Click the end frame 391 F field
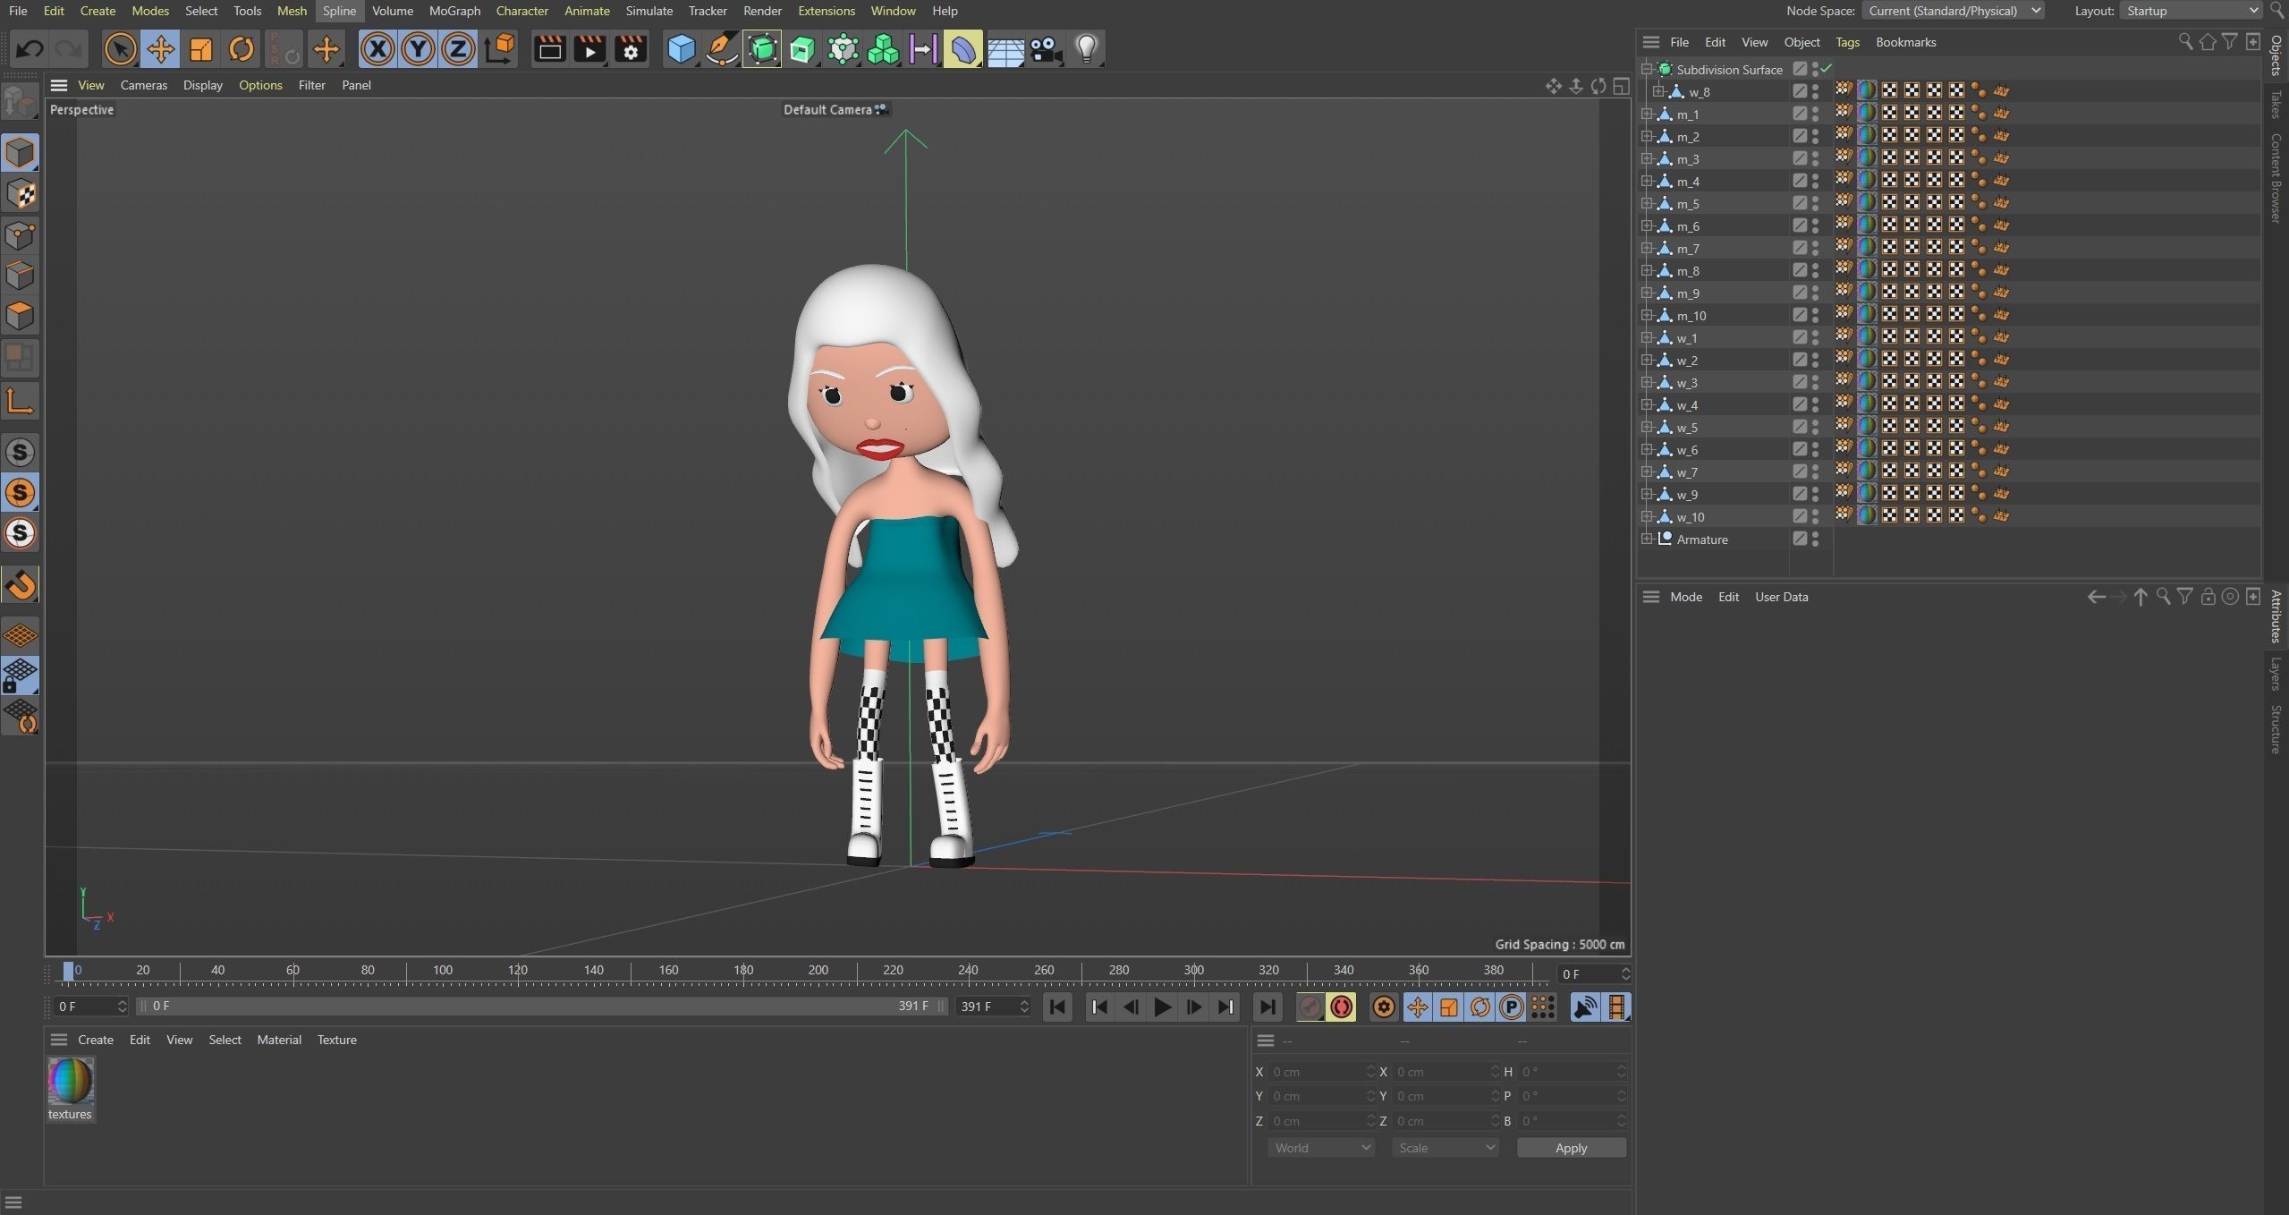 993,1007
